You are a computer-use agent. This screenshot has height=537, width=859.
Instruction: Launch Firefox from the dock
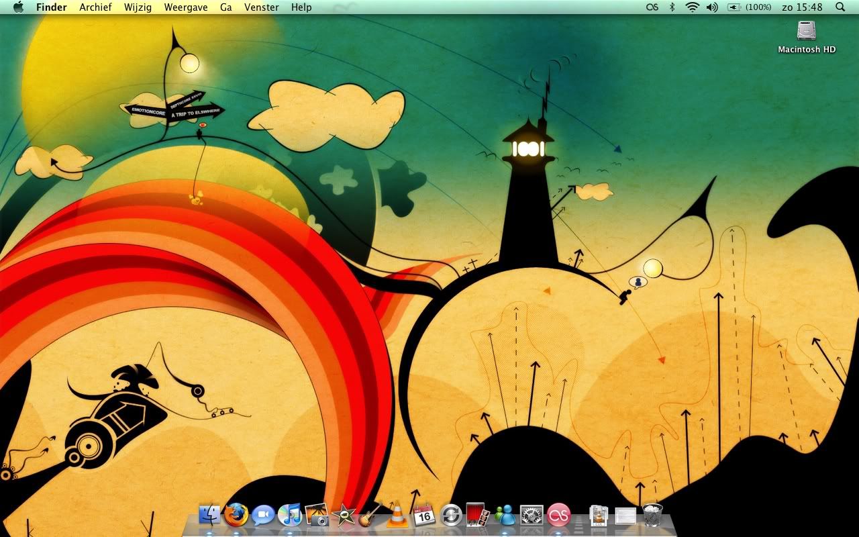(236, 515)
